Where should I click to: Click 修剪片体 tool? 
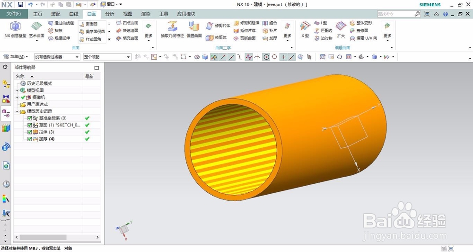coord(218,26)
